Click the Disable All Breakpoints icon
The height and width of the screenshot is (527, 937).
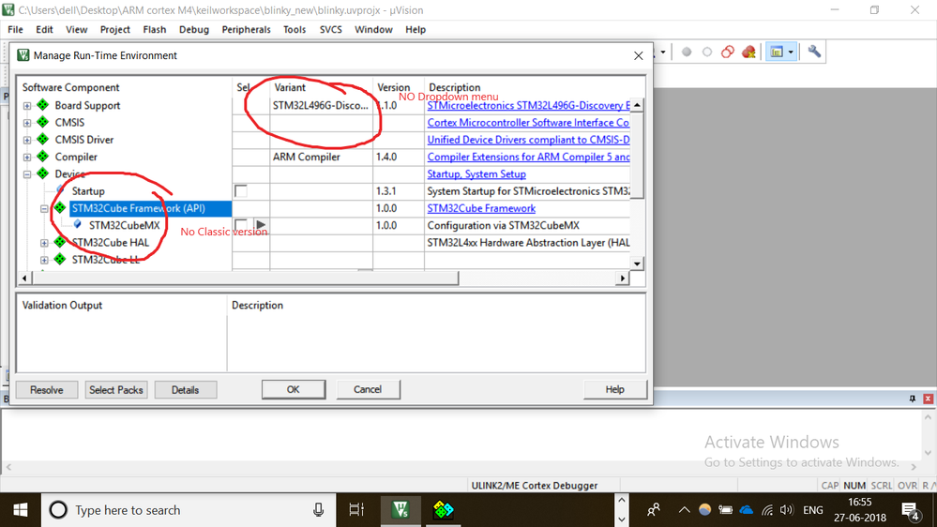click(727, 52)
